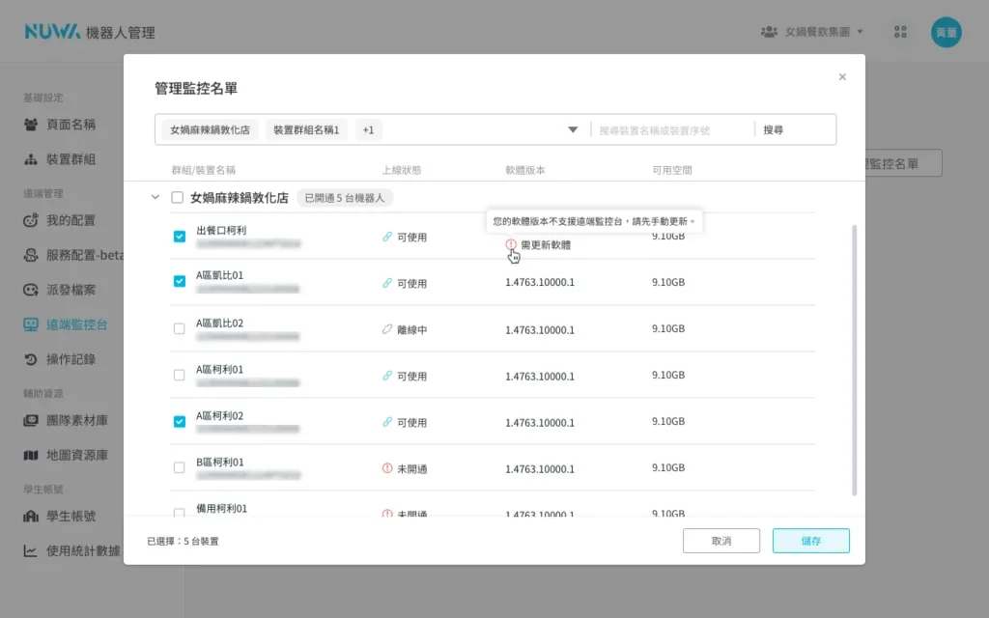The image size is (989, 618).
Task: Click the 女媧麻辣鍋敦化店 filter chip
Action: point(210,130)
